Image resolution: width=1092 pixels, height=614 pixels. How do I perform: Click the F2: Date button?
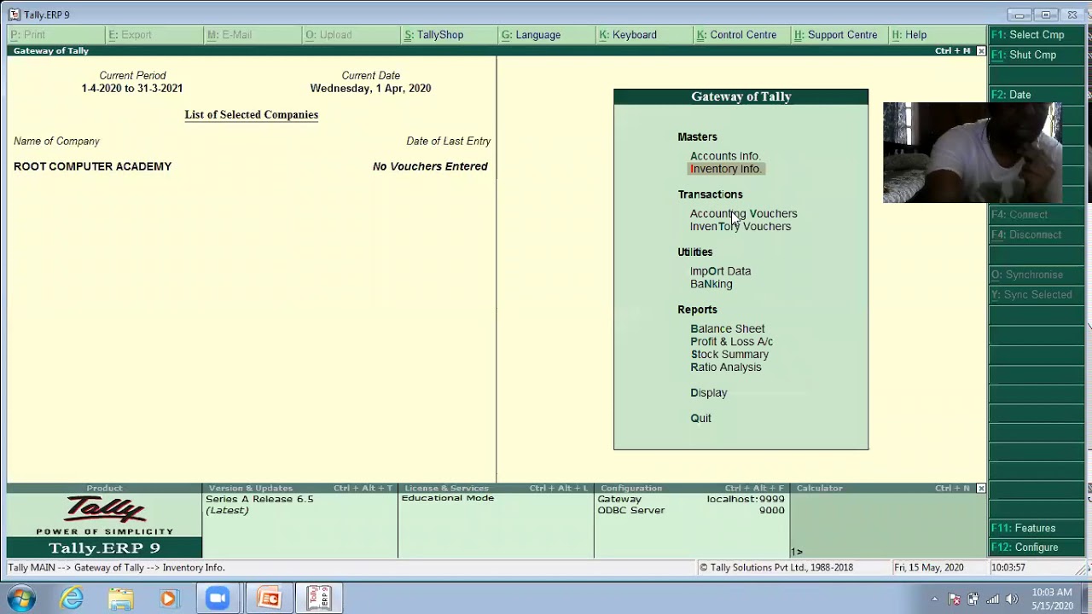[1036, 95]
